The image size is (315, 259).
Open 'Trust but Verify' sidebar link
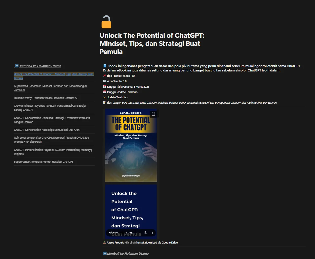point(46,98)
